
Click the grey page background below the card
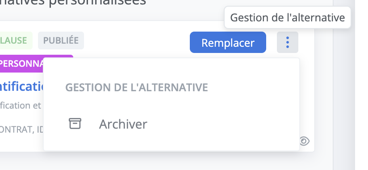164,161
